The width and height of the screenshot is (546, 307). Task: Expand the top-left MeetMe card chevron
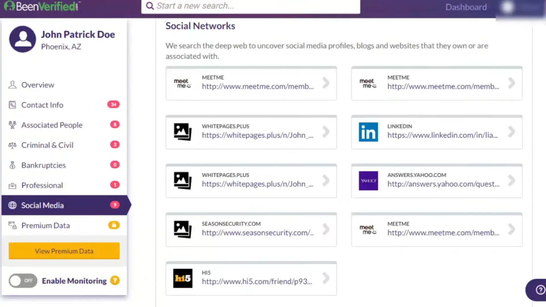(x=326, y=83)
